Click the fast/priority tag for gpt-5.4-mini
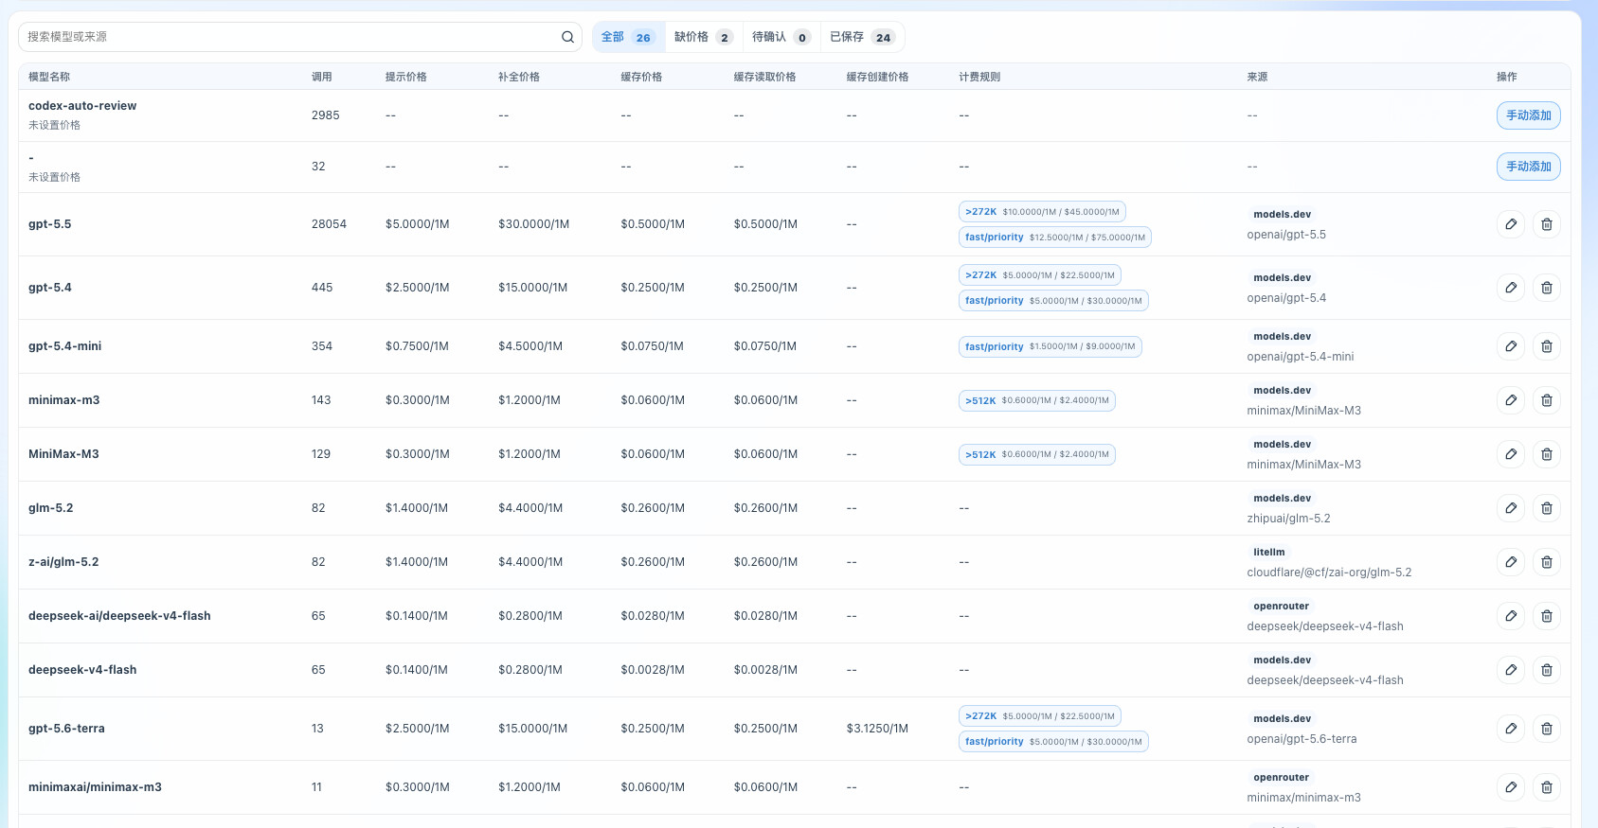The image size is (1598, 828). pyautogui.click(x=1050, y=346)
